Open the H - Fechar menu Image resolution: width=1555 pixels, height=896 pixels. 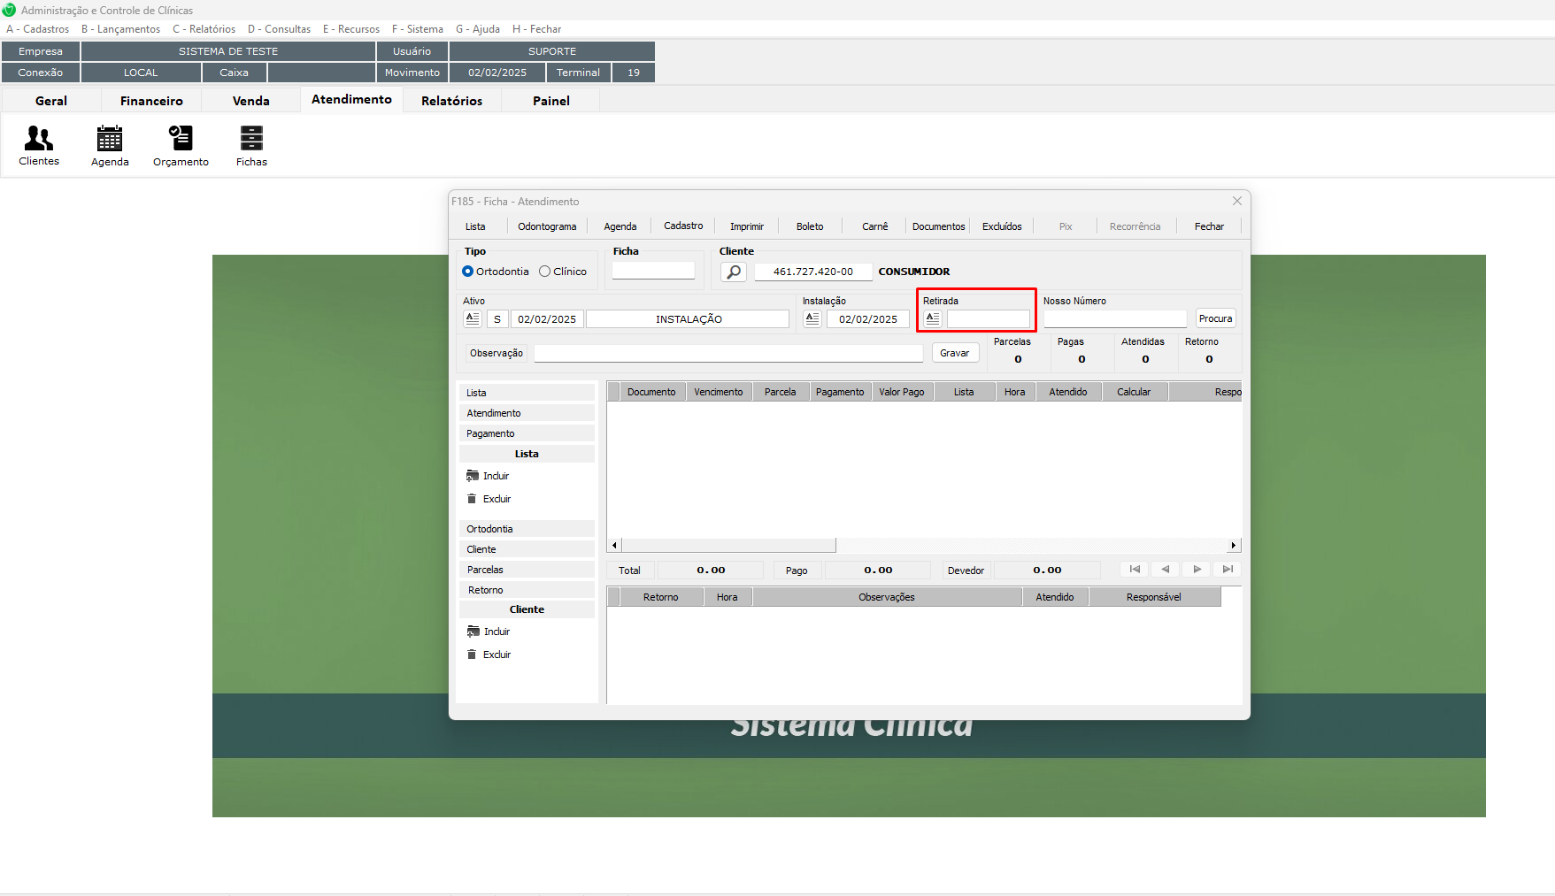pyautogui.click(x=536, y=29)
